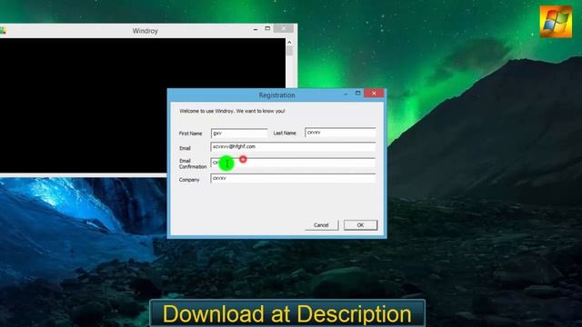Click the Windroy app icon in title bar
This screenshot has height=327, width=582.
click(3, 31)
